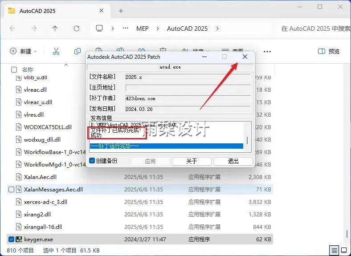Tick the select-all checkbox next to 名称
Screen dimensions: 351x256
14,70
